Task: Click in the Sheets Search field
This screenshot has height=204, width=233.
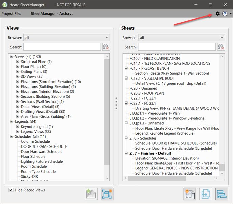Action: [176, 47]
